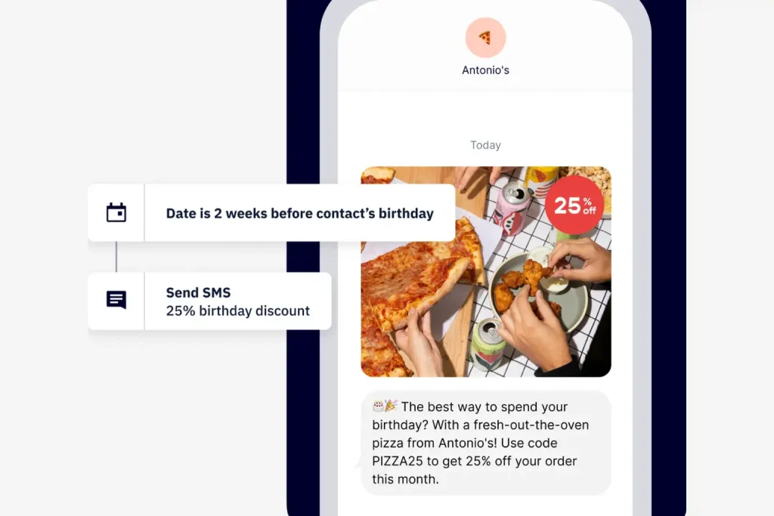Image resolution: width=774 pixels, height=516 pixels.
Task: Click the Today date label
Action: (485, 145)
